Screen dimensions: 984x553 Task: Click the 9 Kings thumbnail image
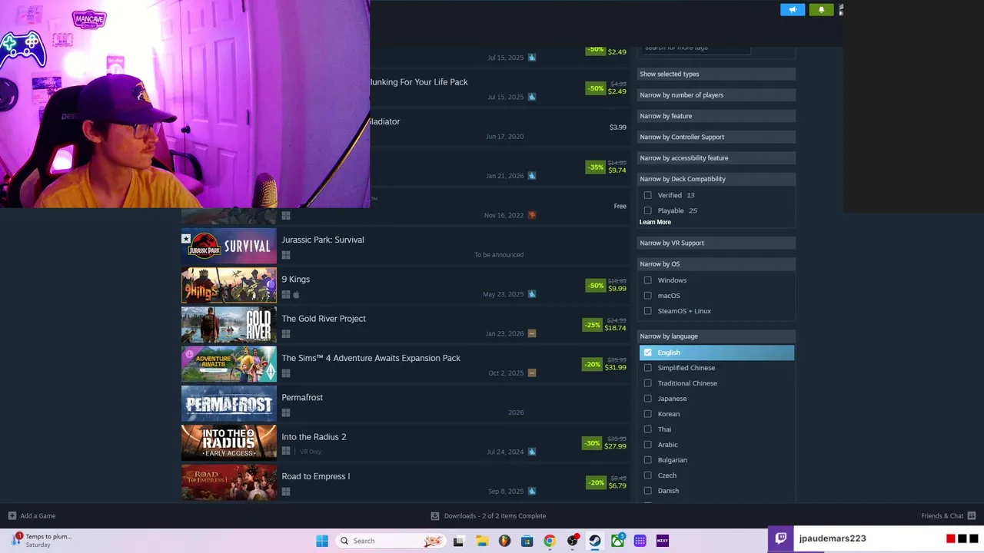[x=228, y=285]
